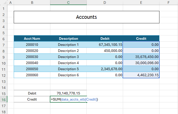Viewport: 178px width, 114px height.
Task: Select the Description 5 cell
Action: (68, 69)
